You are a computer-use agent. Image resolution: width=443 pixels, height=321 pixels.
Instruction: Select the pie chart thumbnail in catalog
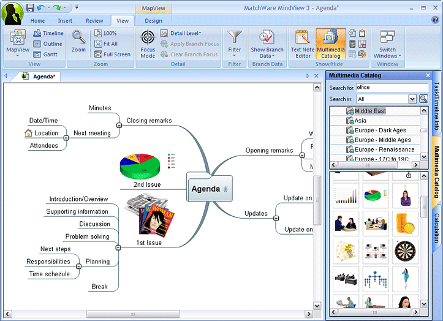point(376,195)
